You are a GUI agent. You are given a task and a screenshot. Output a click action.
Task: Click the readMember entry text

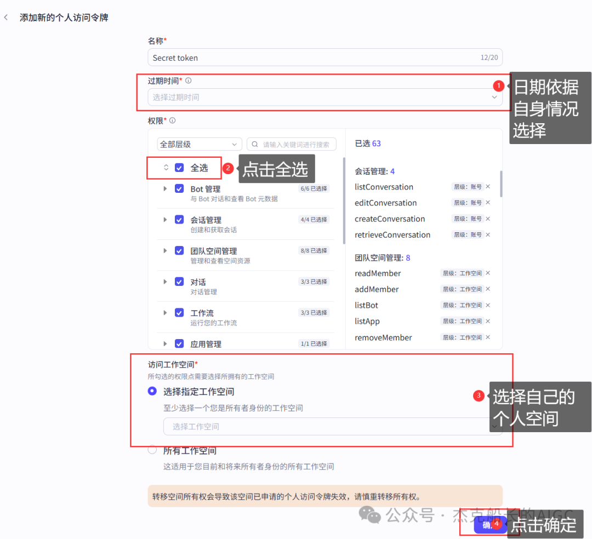[x=378, y=273]
